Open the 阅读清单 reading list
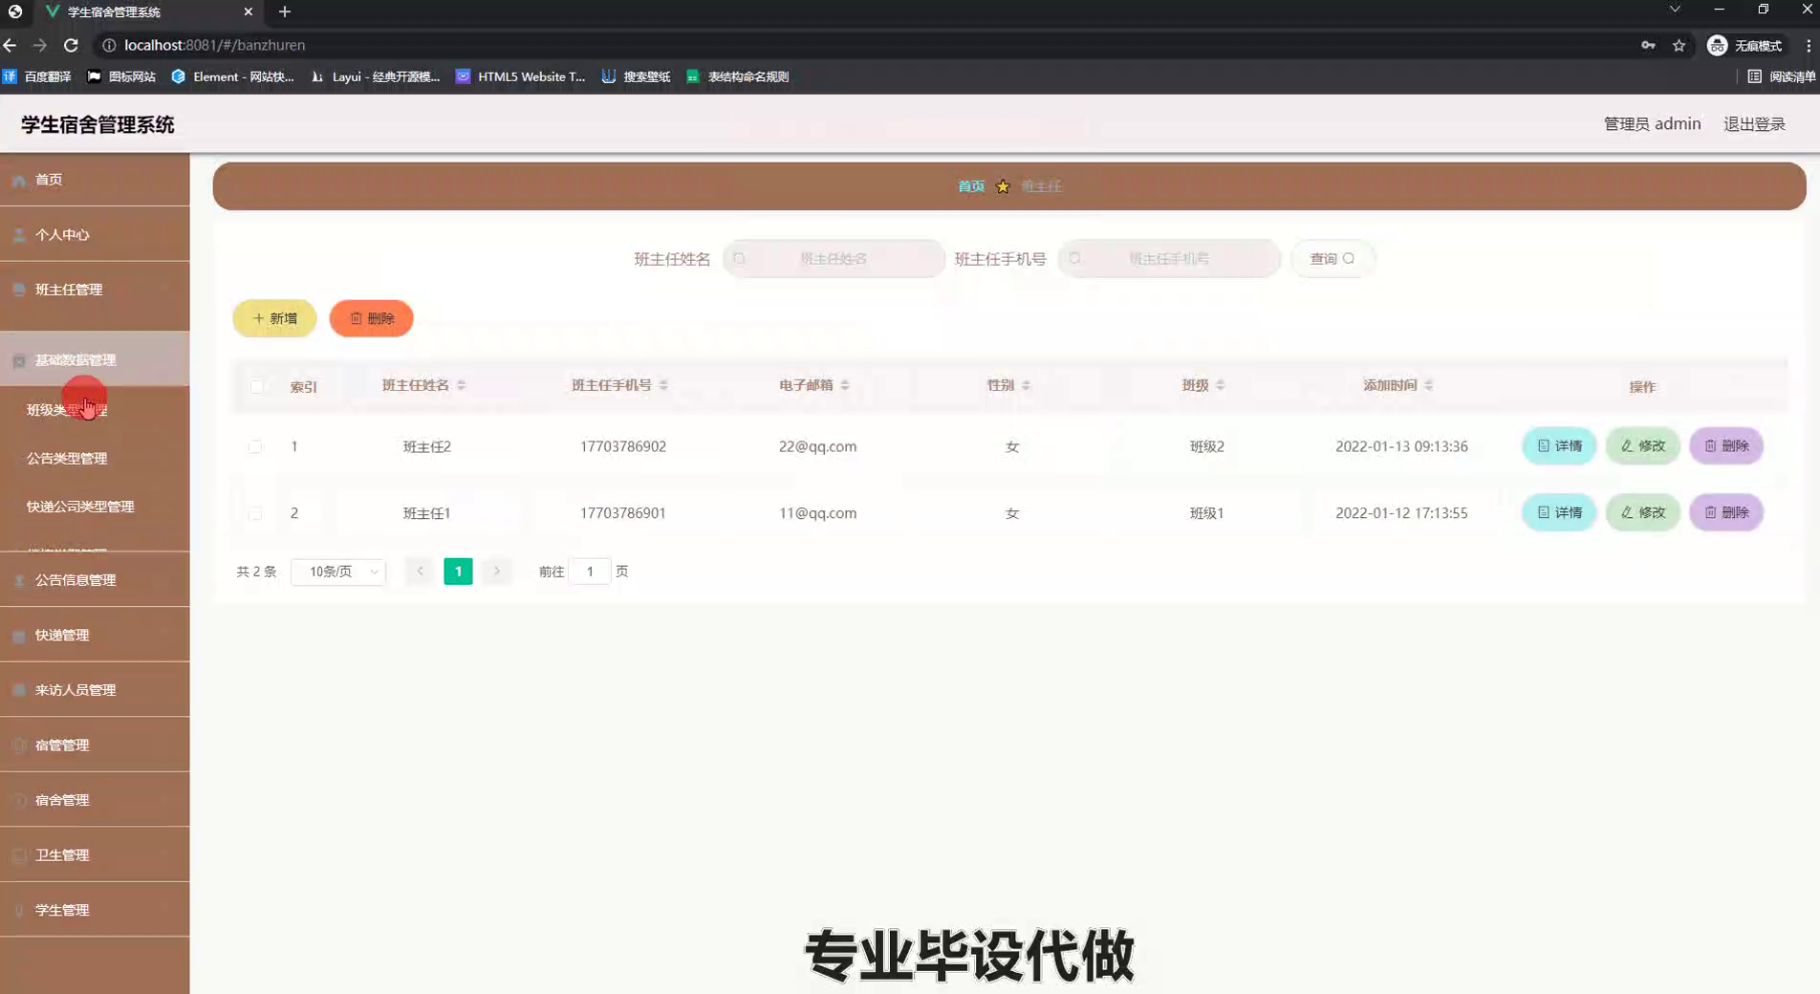Screen dimensions: 1820x994 click(x=1782, y=76)
